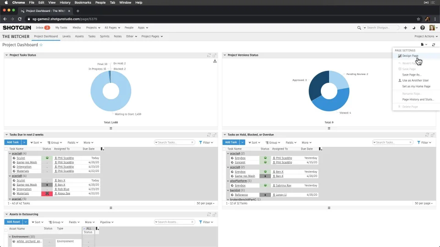Click Add Task button in Tasks Due widget
The image size is (440, 247).
pos(13,142)
